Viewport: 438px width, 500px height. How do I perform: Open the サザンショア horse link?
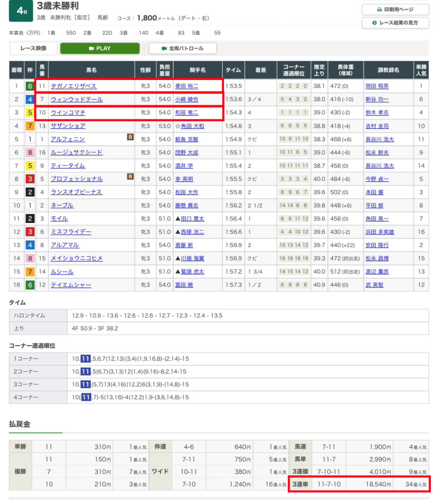pyautogui.click(x=68, y=125)
